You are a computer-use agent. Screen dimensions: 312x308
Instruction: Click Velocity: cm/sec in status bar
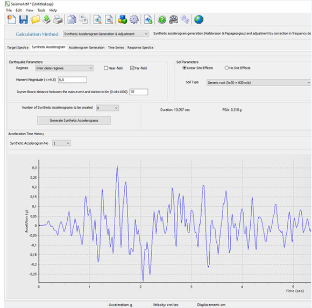[166, 305]
